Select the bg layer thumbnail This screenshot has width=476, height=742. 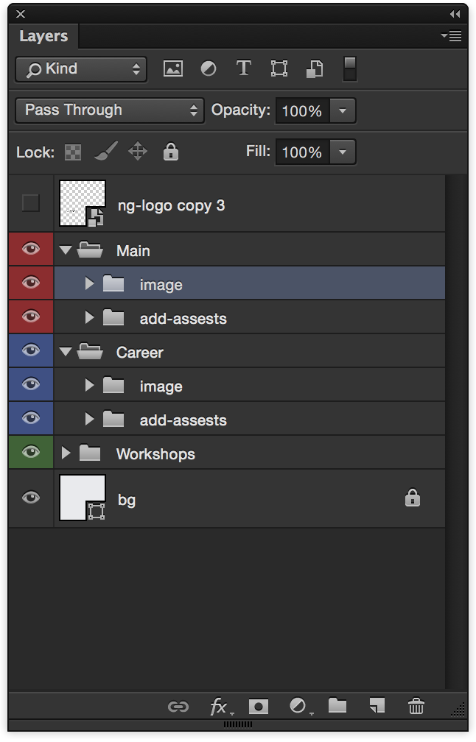(82, 498)
